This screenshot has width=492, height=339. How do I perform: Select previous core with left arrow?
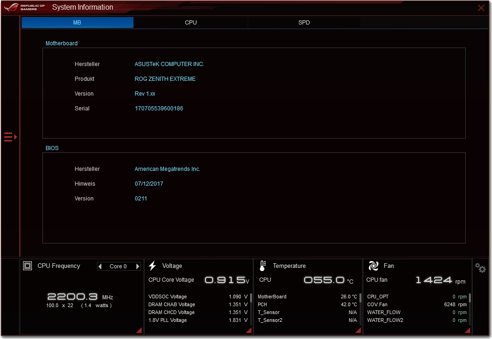pyautogui.click(x=100, y=266)
